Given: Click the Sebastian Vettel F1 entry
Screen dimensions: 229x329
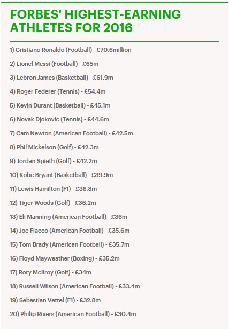Looking at the screenshot, I should point(55,300).
